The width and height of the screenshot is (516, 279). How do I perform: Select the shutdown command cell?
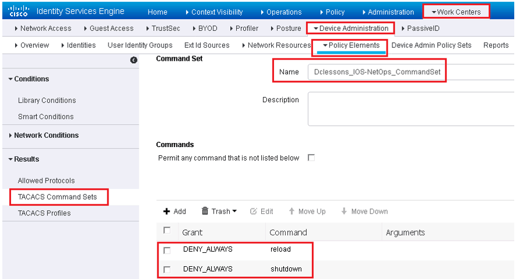coord(286,269)
